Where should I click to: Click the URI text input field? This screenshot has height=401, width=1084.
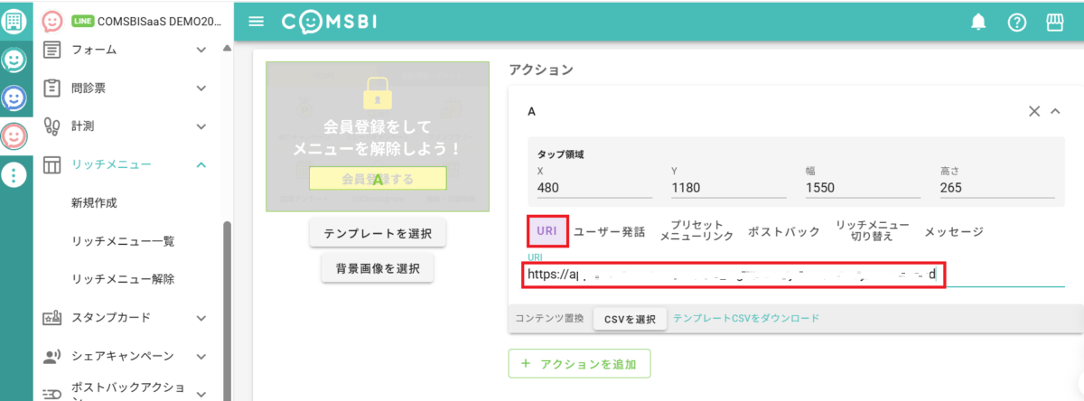795,274
